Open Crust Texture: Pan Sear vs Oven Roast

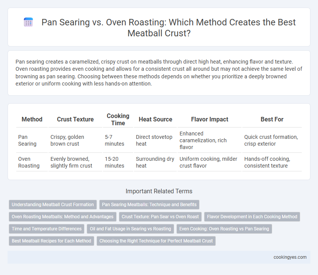coord(160,217)
